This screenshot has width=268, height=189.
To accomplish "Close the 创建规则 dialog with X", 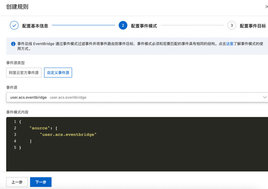I will click(266, 6).
